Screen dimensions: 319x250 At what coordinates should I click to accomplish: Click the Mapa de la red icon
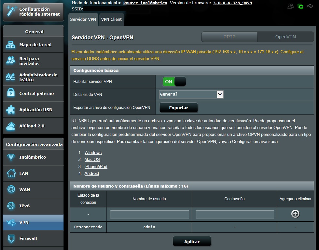(10, 45)
